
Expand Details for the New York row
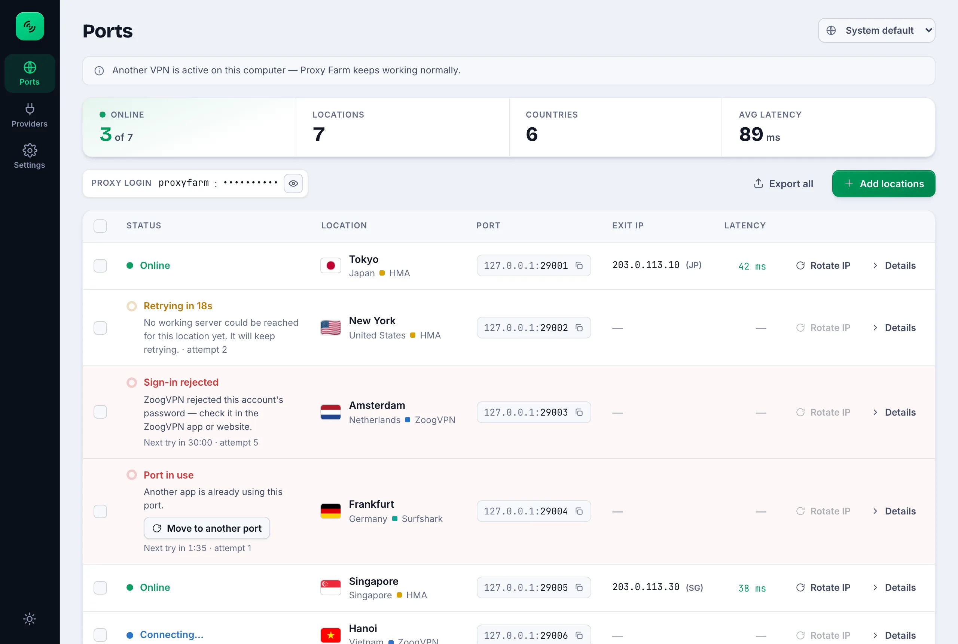point(894,328)
